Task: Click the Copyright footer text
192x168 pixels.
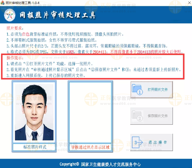Action: 100,164
